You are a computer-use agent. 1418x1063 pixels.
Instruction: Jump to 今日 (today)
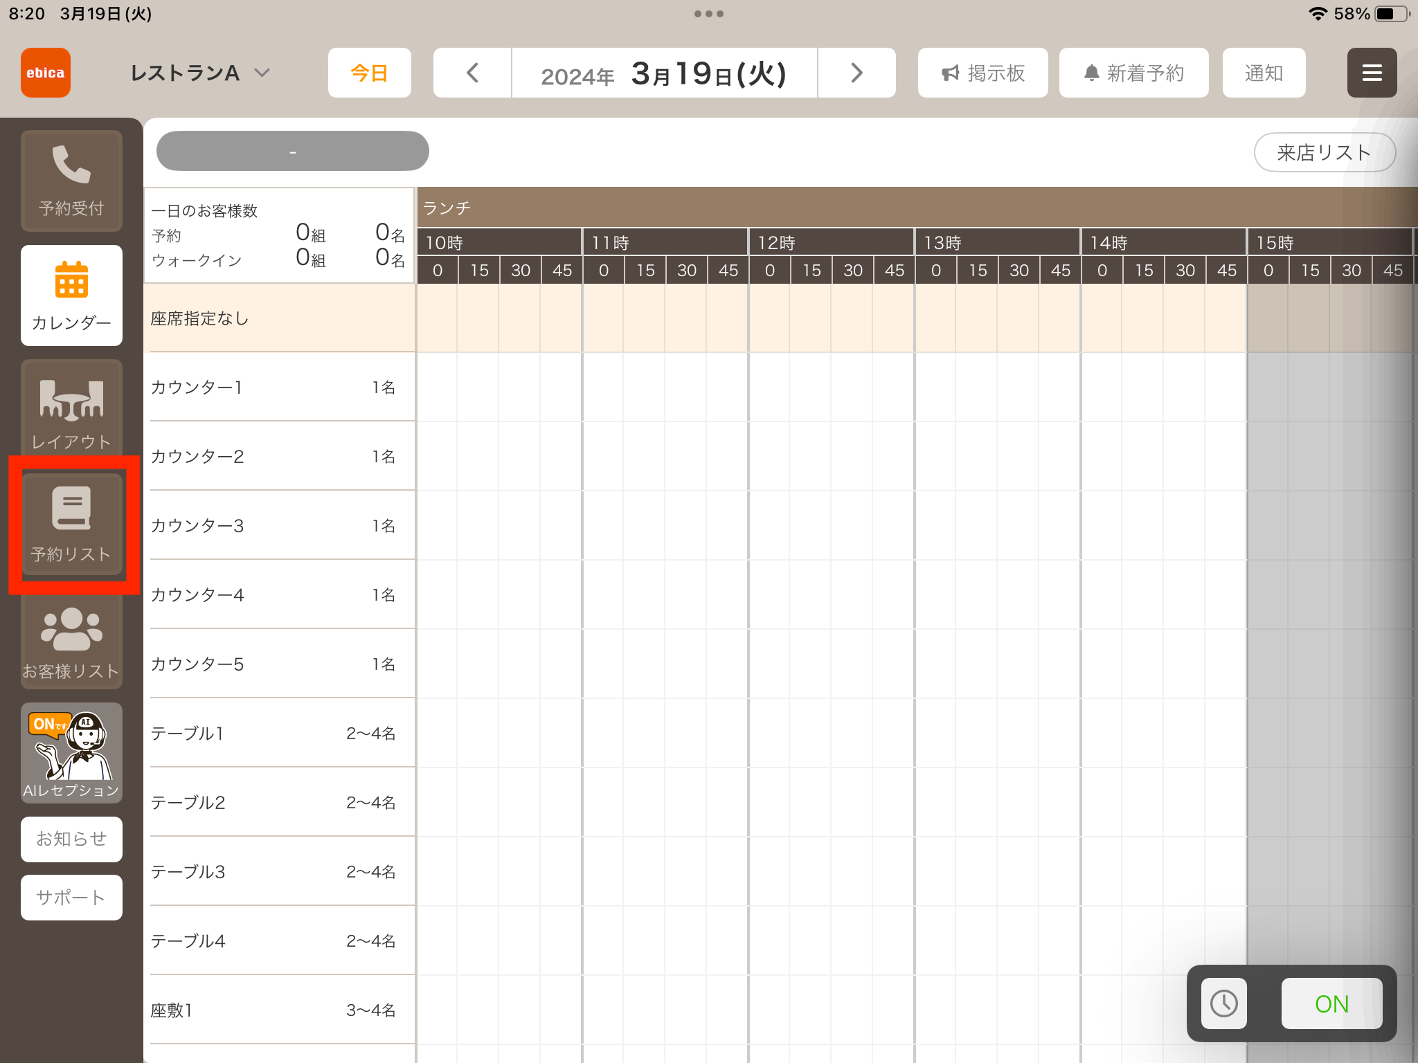click(x=369, y=73)
